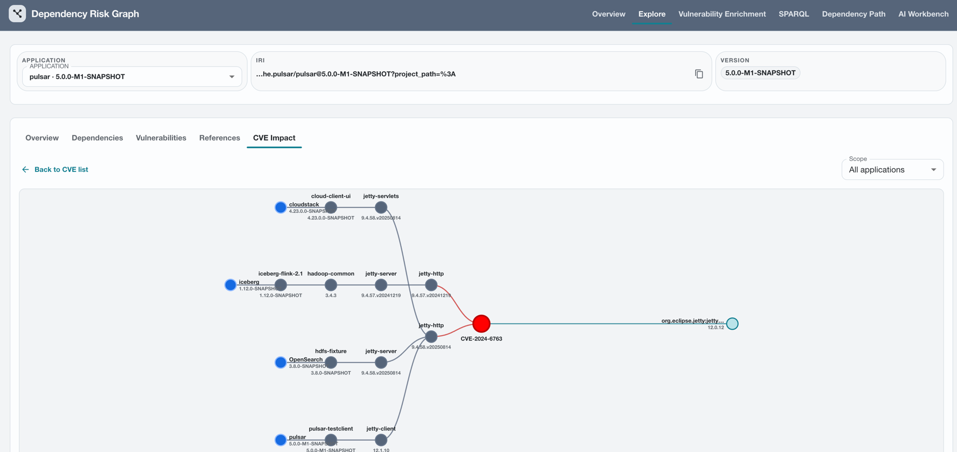Click the hdfs-fixture graph node
This screenshot has width=957, height=452.
[x=331, y=363]
